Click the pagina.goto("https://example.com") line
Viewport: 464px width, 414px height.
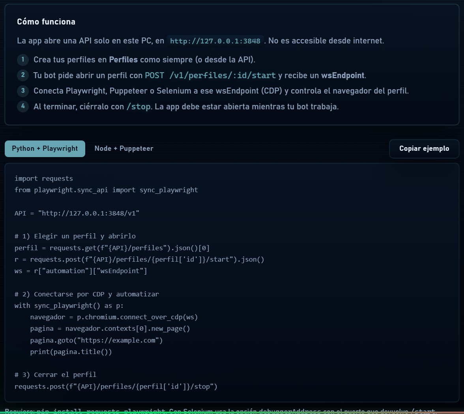[96, 340]
